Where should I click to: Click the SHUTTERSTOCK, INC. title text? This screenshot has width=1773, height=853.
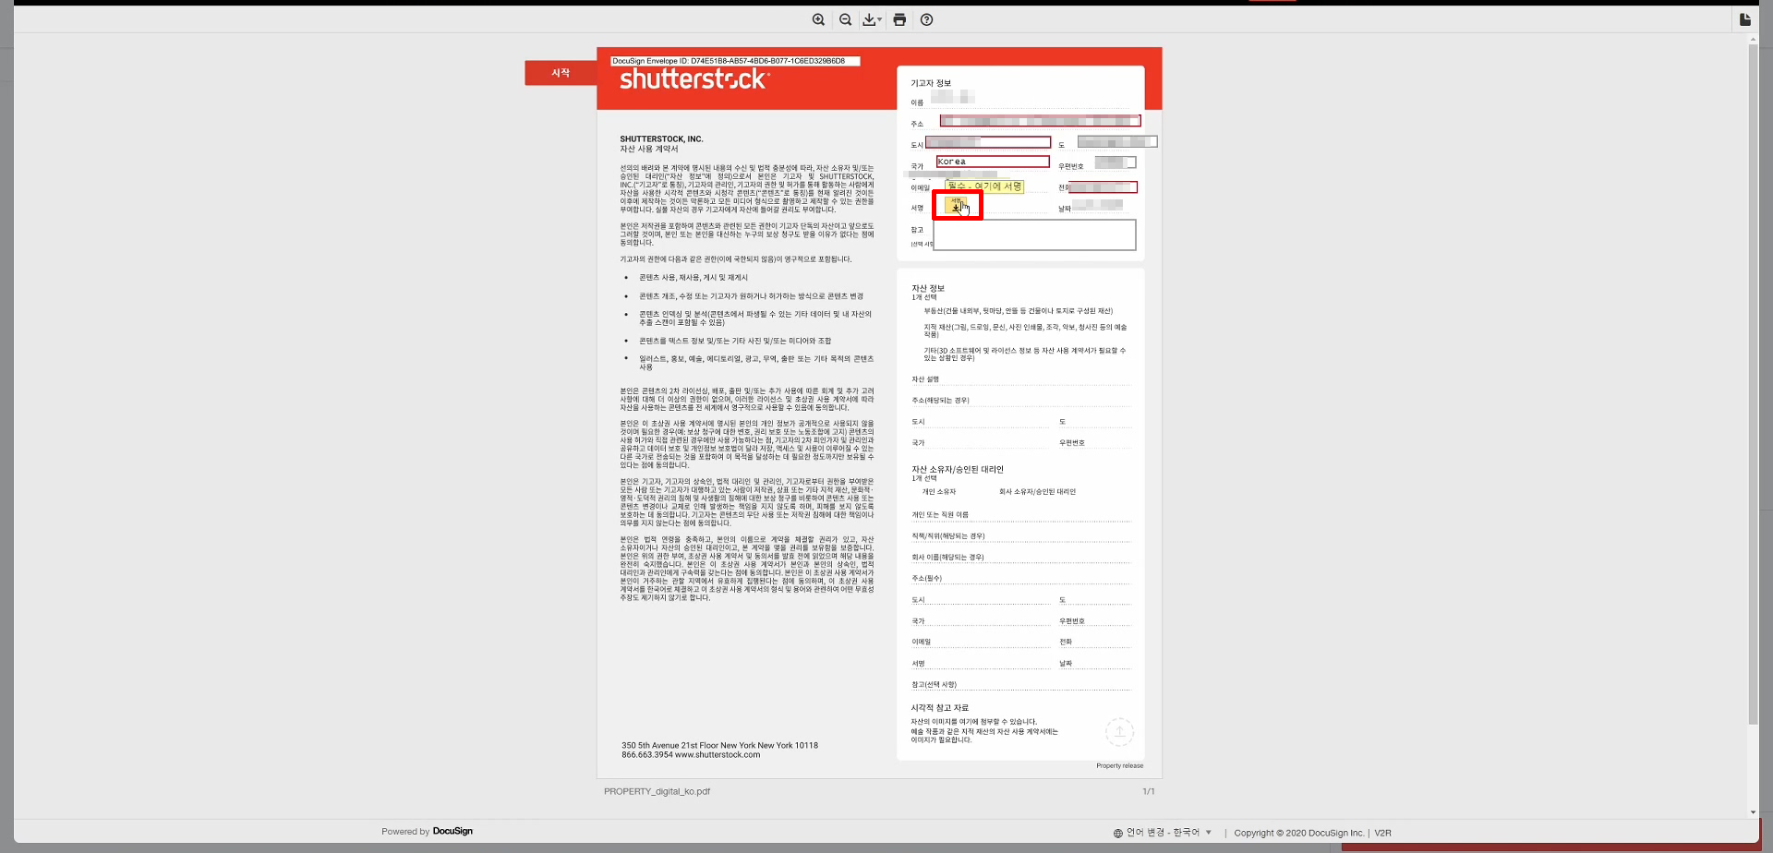[661, 139]
